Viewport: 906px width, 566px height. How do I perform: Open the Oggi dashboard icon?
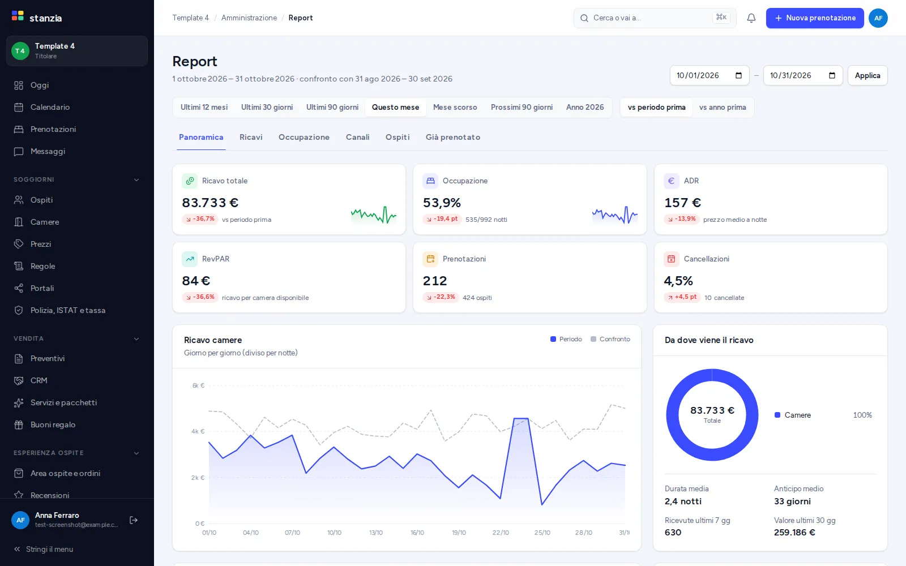(x=19, y=85)
